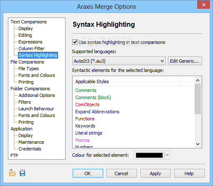The width and height of the screenshot is (213, 186).
Task: Select the ComObjects style
Action: tap(87, 104)
